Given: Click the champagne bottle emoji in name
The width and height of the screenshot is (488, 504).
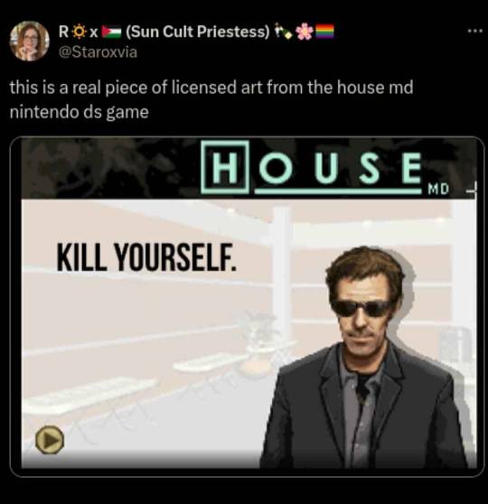Looking at the screenshot, I should [283, 32].
